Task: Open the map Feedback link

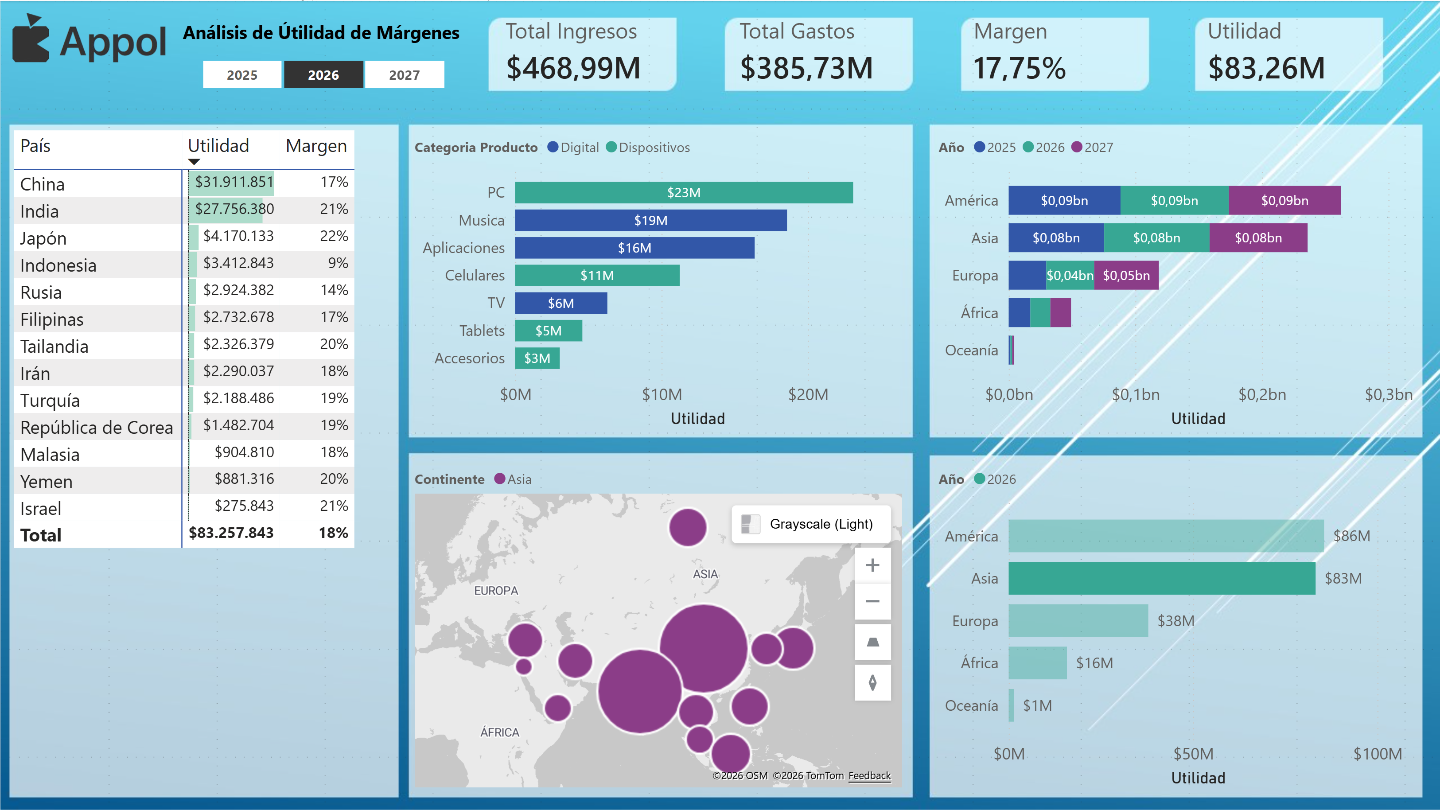Action: pyautogui.click(x=869, y=775)
